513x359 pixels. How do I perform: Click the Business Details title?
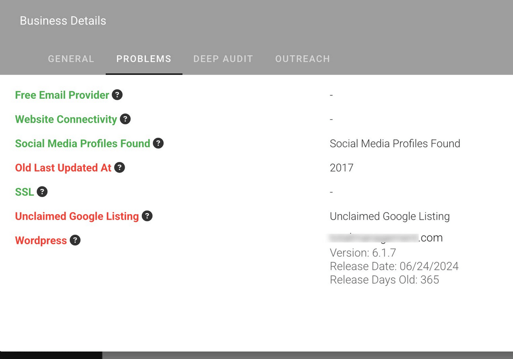click(63, 21)
